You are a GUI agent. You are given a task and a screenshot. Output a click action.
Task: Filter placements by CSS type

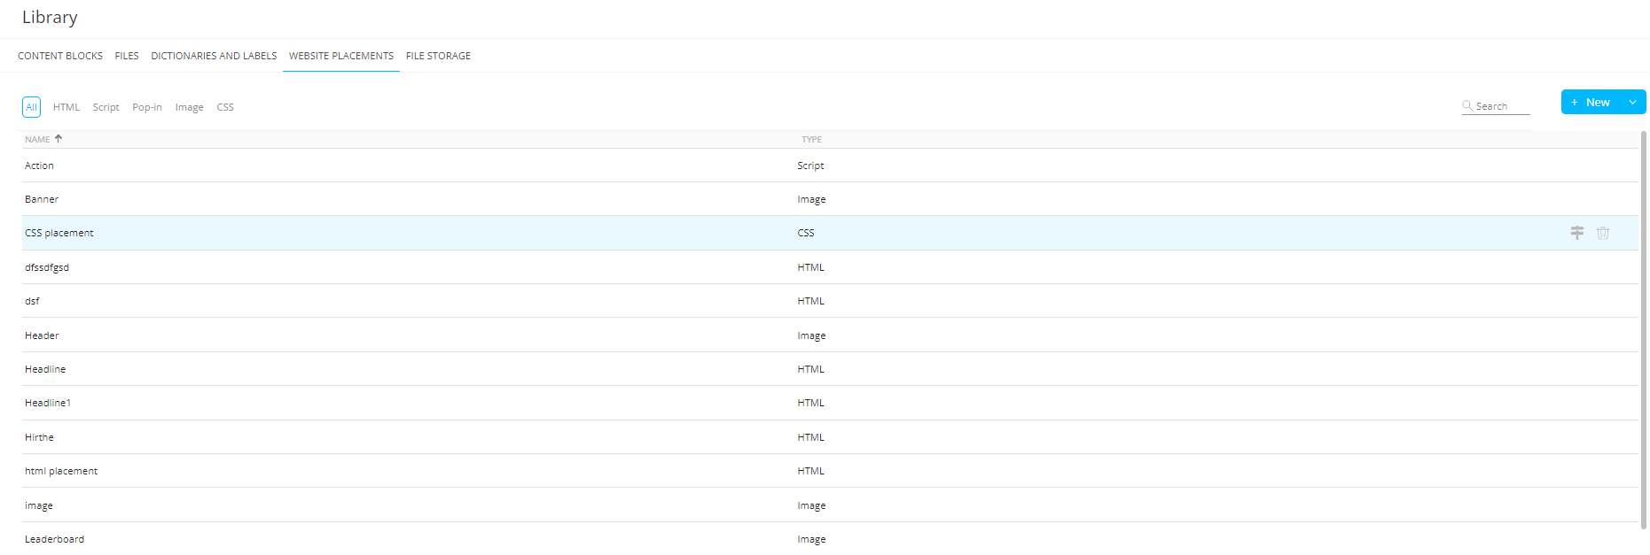point(225,107)
